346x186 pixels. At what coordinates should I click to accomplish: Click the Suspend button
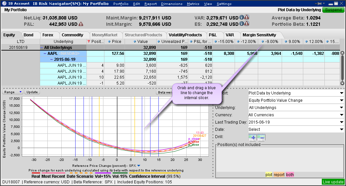click(333, 10)
